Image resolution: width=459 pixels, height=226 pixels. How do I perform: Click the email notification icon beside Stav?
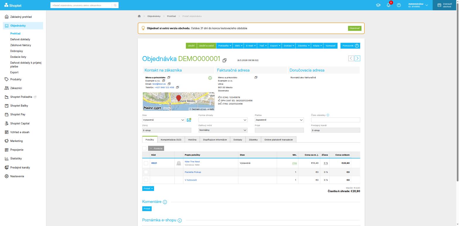(189, 120)
